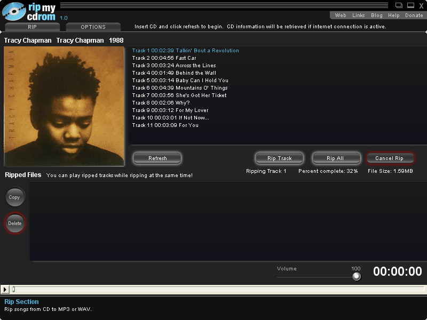The height and width of the screenshot is (320, 427).
Task: Click the album year 1988
Action: (116, 41)
